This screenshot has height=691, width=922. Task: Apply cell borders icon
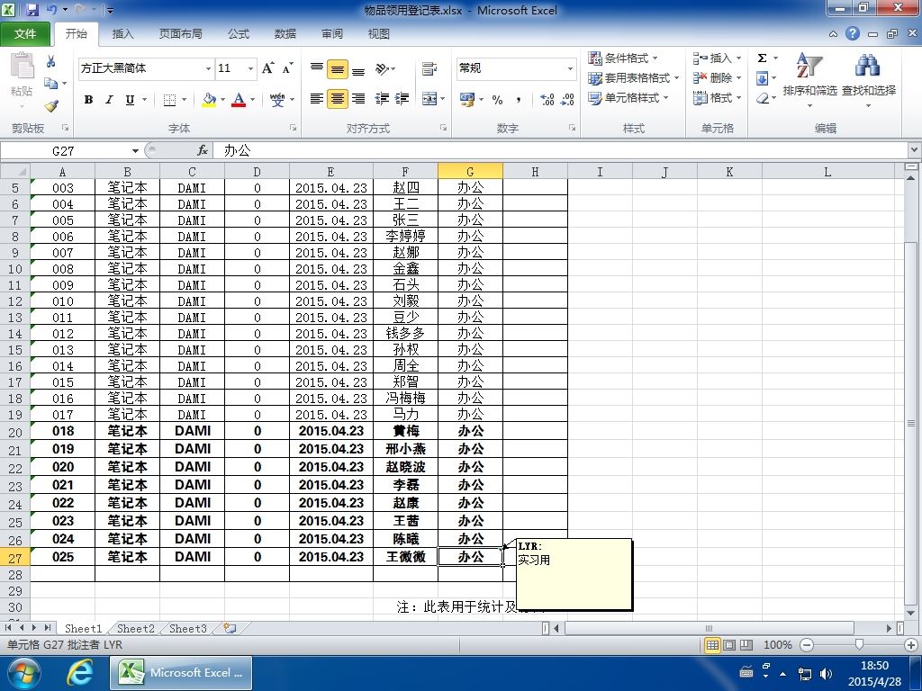tap(169, 100)
